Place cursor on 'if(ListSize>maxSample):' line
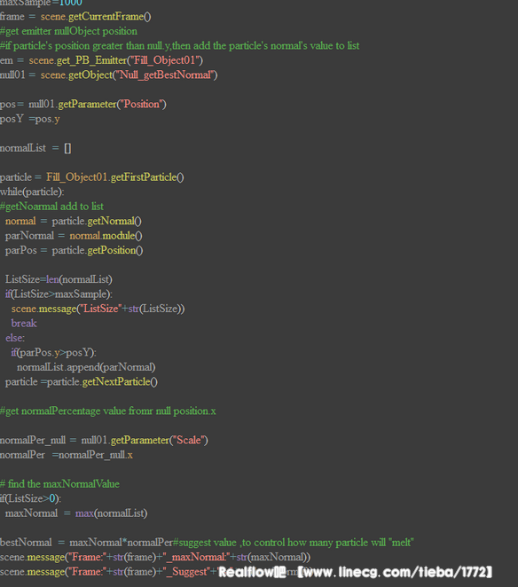The width and height of the screenshot is (518, 587). click(x=59, y=293)
